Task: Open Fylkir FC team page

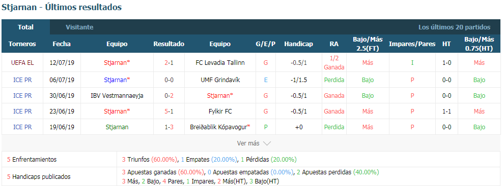Action: point(220,111)
